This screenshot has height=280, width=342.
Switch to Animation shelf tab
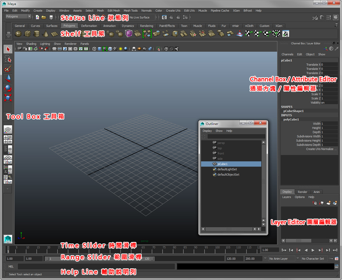point(110,26)
